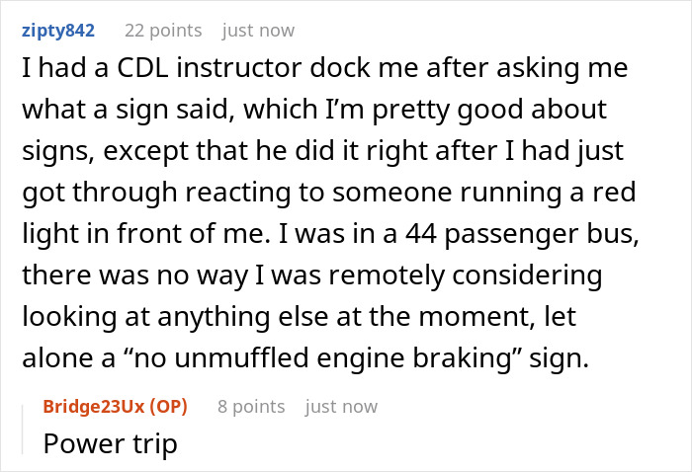692x472 pixels.
Task: Click the (OP) label beside Bridge23Ux
Action: pyautogui.click(x=168, y=406)
